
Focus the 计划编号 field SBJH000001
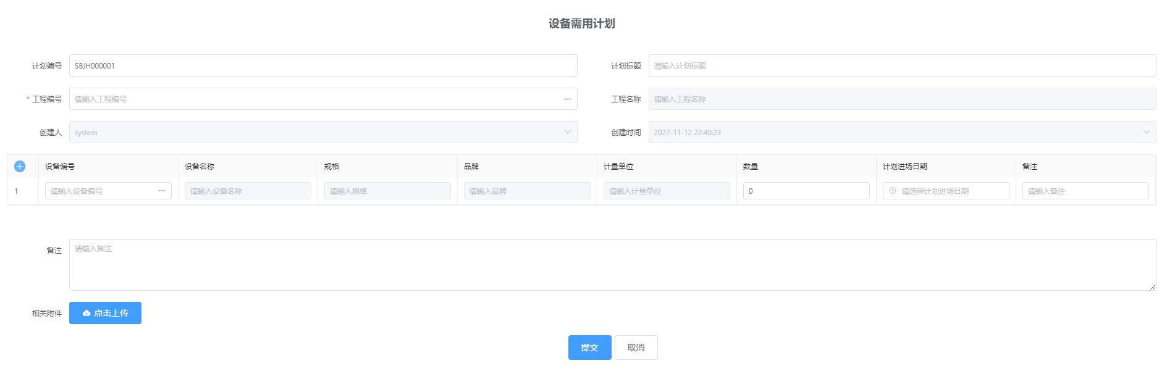[x=323, y=65]
